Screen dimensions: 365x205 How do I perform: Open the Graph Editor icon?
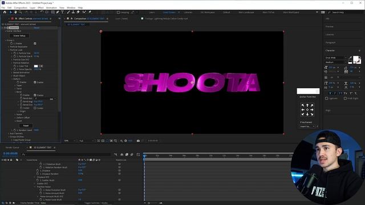point(138,154)
